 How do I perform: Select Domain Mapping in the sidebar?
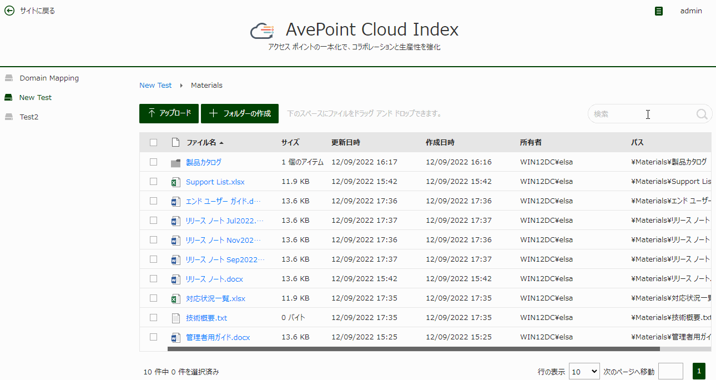(x=49, y=78)
